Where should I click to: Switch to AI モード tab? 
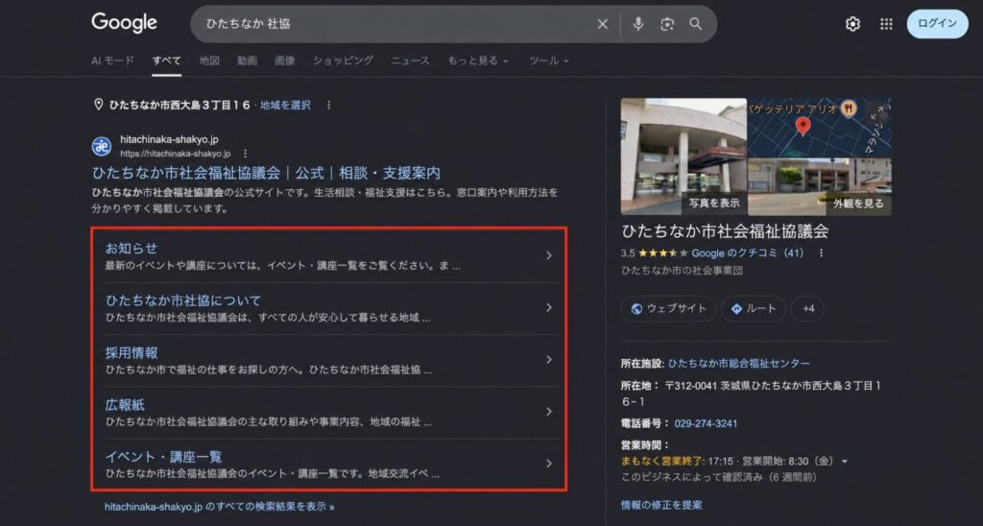click(113, 60)
